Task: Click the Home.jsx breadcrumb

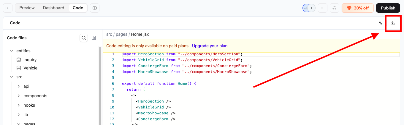Action: pyautogui.click(x=140, y=34)
